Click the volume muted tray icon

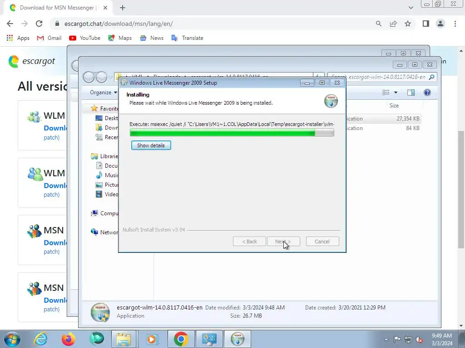419,339
